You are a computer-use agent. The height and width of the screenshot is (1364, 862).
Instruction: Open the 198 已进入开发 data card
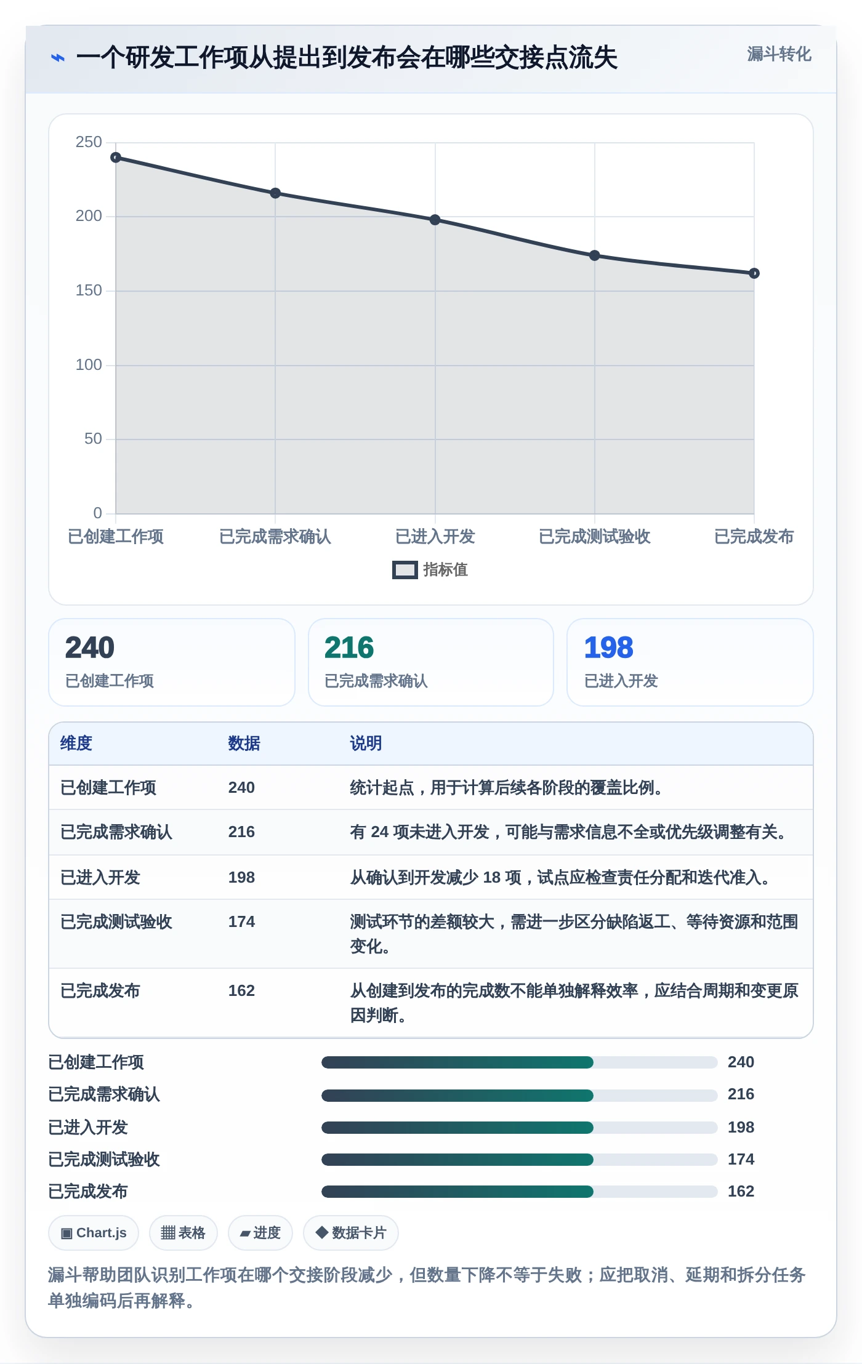pos(690,662)
